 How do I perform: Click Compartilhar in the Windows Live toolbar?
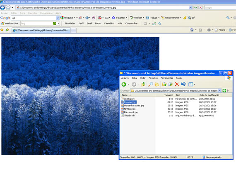tap(131, 24)
